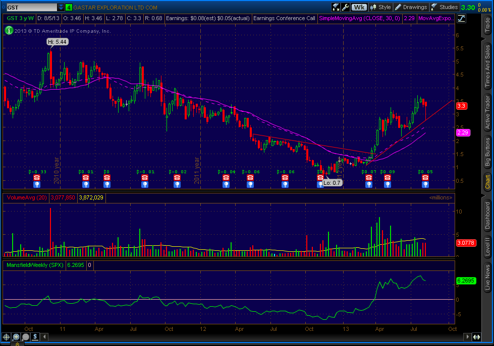
Task: Open the Drawings tools menu
Action: coord(411,7)
